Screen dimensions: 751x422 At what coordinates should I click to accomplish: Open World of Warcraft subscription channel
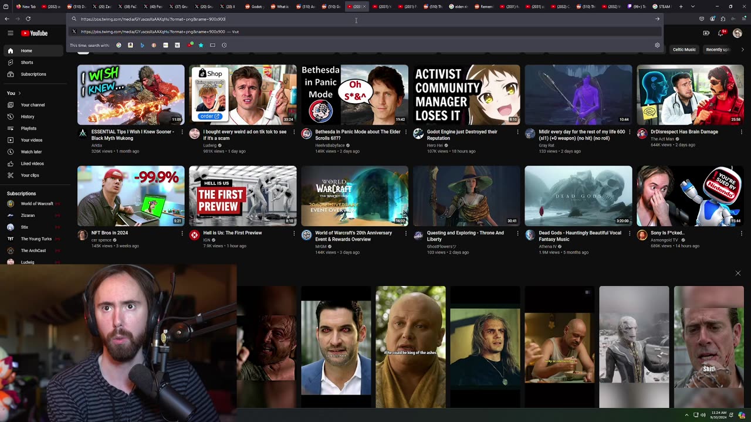coord(32,204)
